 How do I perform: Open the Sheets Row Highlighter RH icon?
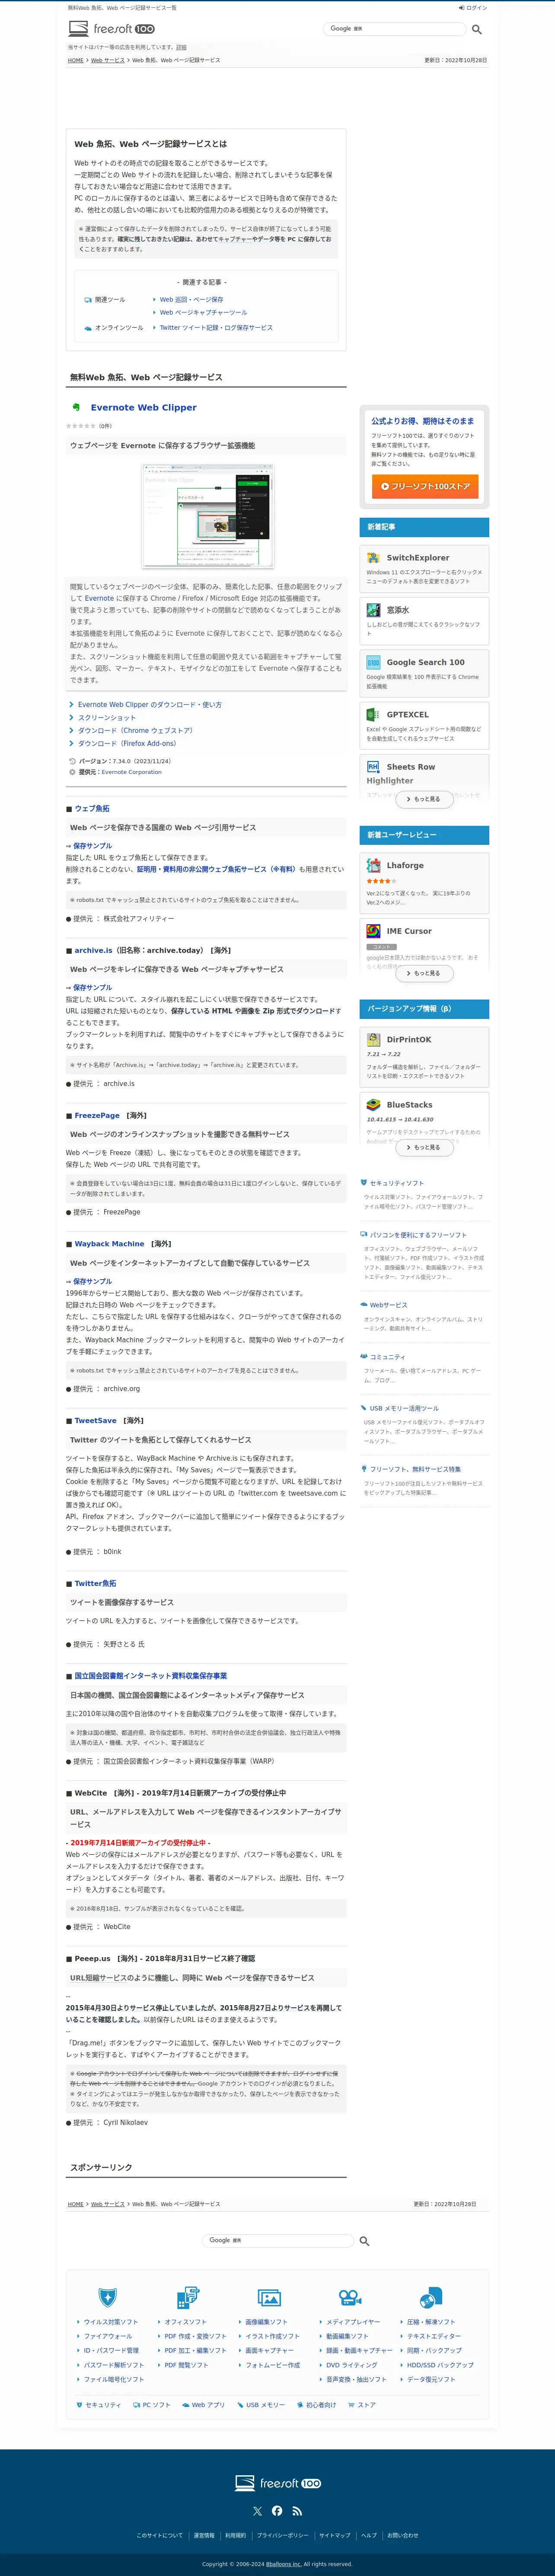(x=373, y=767)
